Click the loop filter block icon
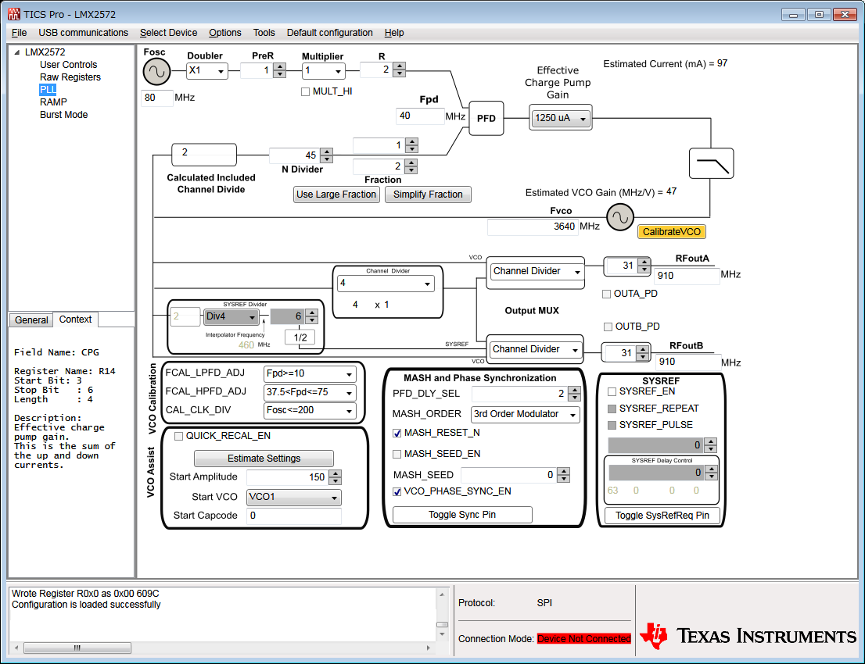The width and height of the screenshot is (865, 664). click(711, 163)
